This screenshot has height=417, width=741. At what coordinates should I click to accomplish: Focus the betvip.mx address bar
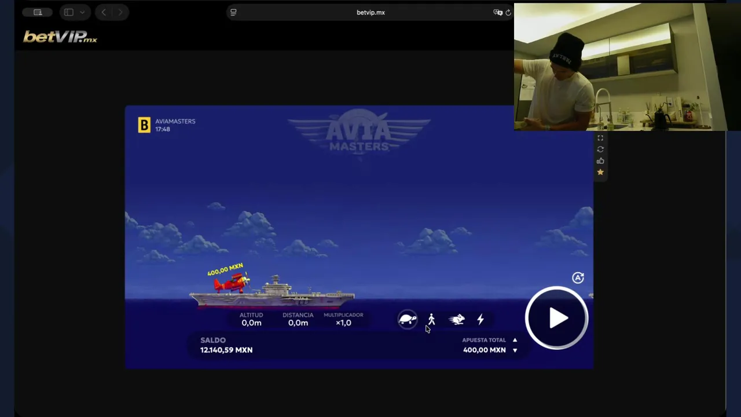tap(370, 12)
